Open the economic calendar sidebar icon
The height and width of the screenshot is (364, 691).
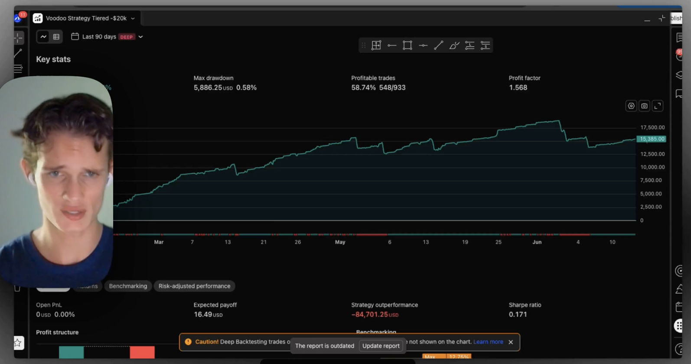click(679, 307)
